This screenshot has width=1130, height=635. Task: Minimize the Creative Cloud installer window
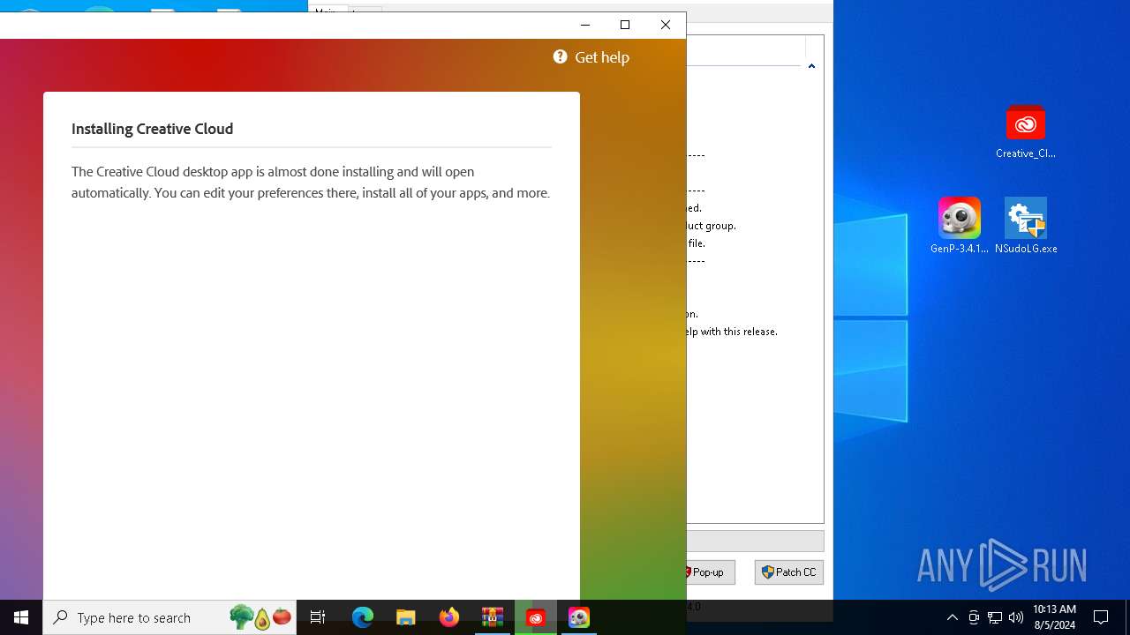tap(584, 25)
